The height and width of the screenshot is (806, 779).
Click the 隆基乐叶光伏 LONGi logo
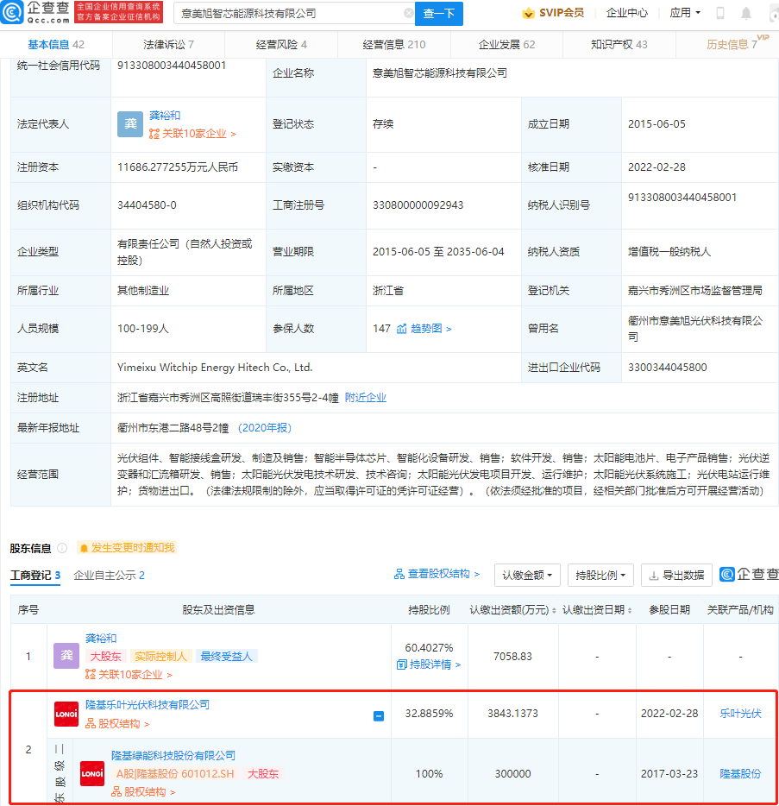(x=66, y=714)
